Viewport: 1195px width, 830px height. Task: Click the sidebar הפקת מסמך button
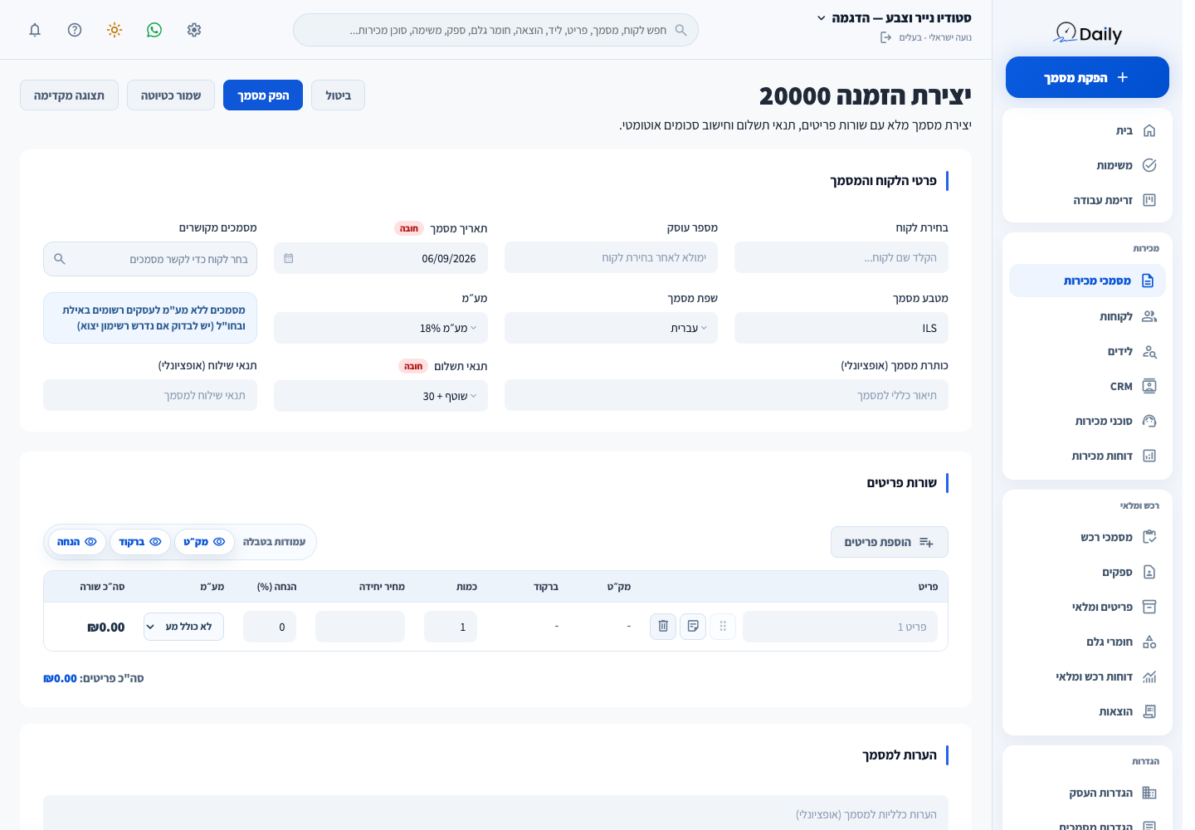coord(1087,77)
